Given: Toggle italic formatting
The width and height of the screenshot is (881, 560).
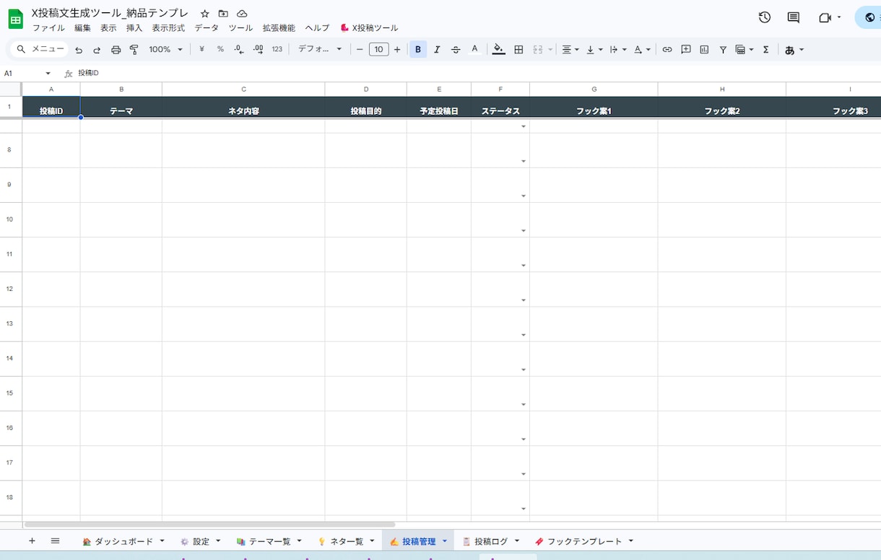Looking at the screenshot, I should [437, 50].
